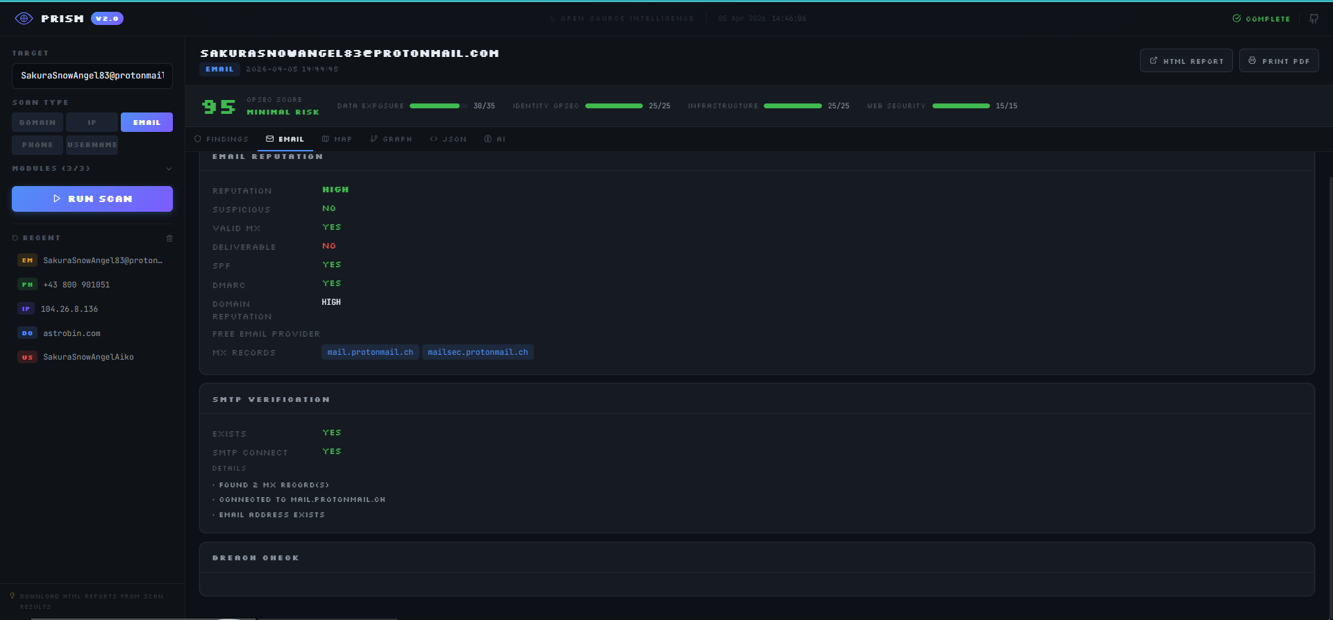
Task: Click the Domain Reputation HIGH value
Action: (x=331, y=302)
